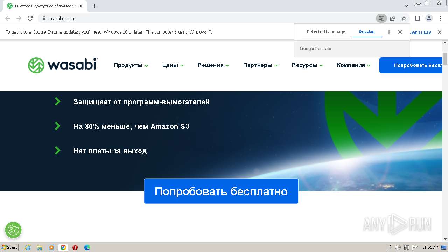Bookmark this page with star icon

(x=404, y=18)
